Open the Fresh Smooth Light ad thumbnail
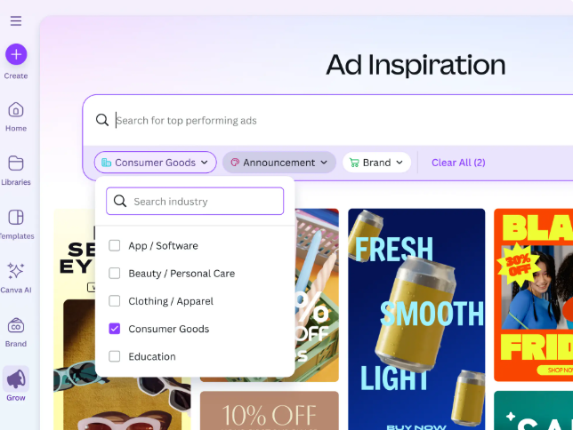The height and width of the screenshot is (430, 573). click(416, 320)
